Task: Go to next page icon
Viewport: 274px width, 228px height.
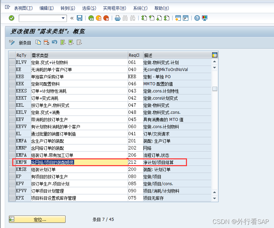Action: (159, 18)
